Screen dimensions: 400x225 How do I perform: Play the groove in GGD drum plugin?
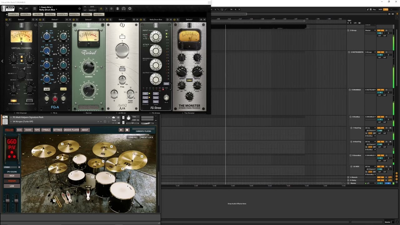pyautogui.click(x=121, y=130)
